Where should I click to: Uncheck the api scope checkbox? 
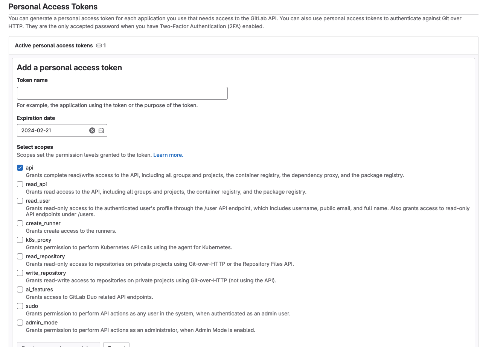point(20,168)
